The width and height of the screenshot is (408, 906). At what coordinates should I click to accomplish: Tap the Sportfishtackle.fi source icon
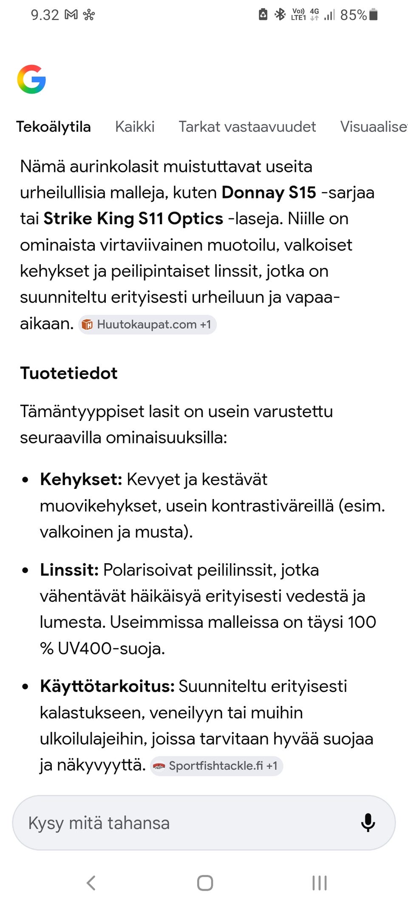pos(160,766)
